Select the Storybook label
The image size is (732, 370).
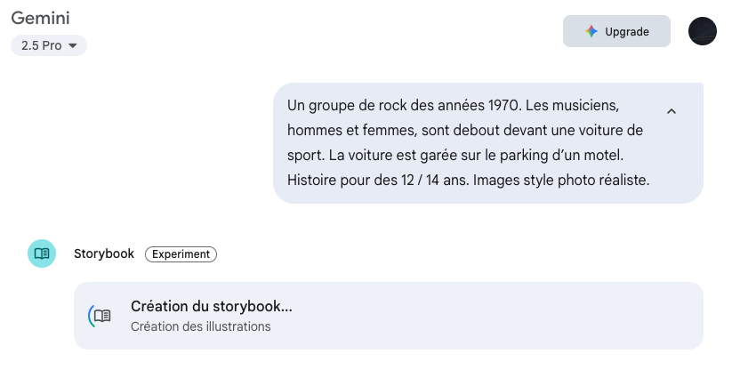[104, 253]
